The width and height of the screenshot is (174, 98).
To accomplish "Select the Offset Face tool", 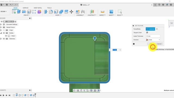I will (66, 12).
